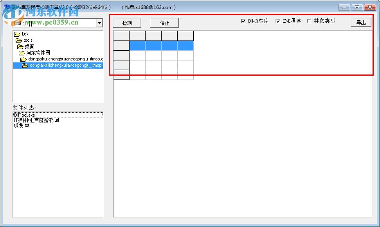380x227 pixels.
Task: Click the 河东软件园 folder icon
Action: pyautogui.click(x=21, y=53)
